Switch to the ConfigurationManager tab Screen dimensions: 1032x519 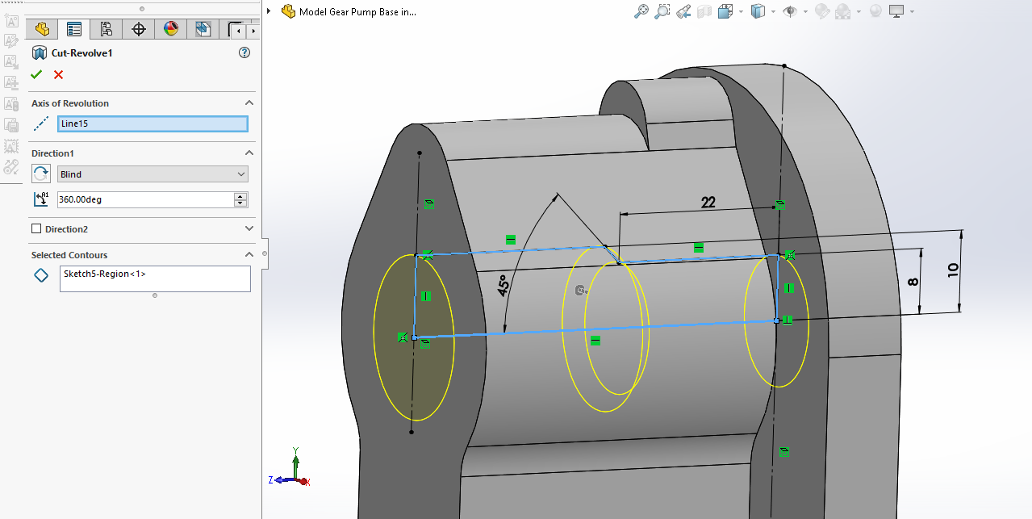pyautogui.click(x=107, y=30)
